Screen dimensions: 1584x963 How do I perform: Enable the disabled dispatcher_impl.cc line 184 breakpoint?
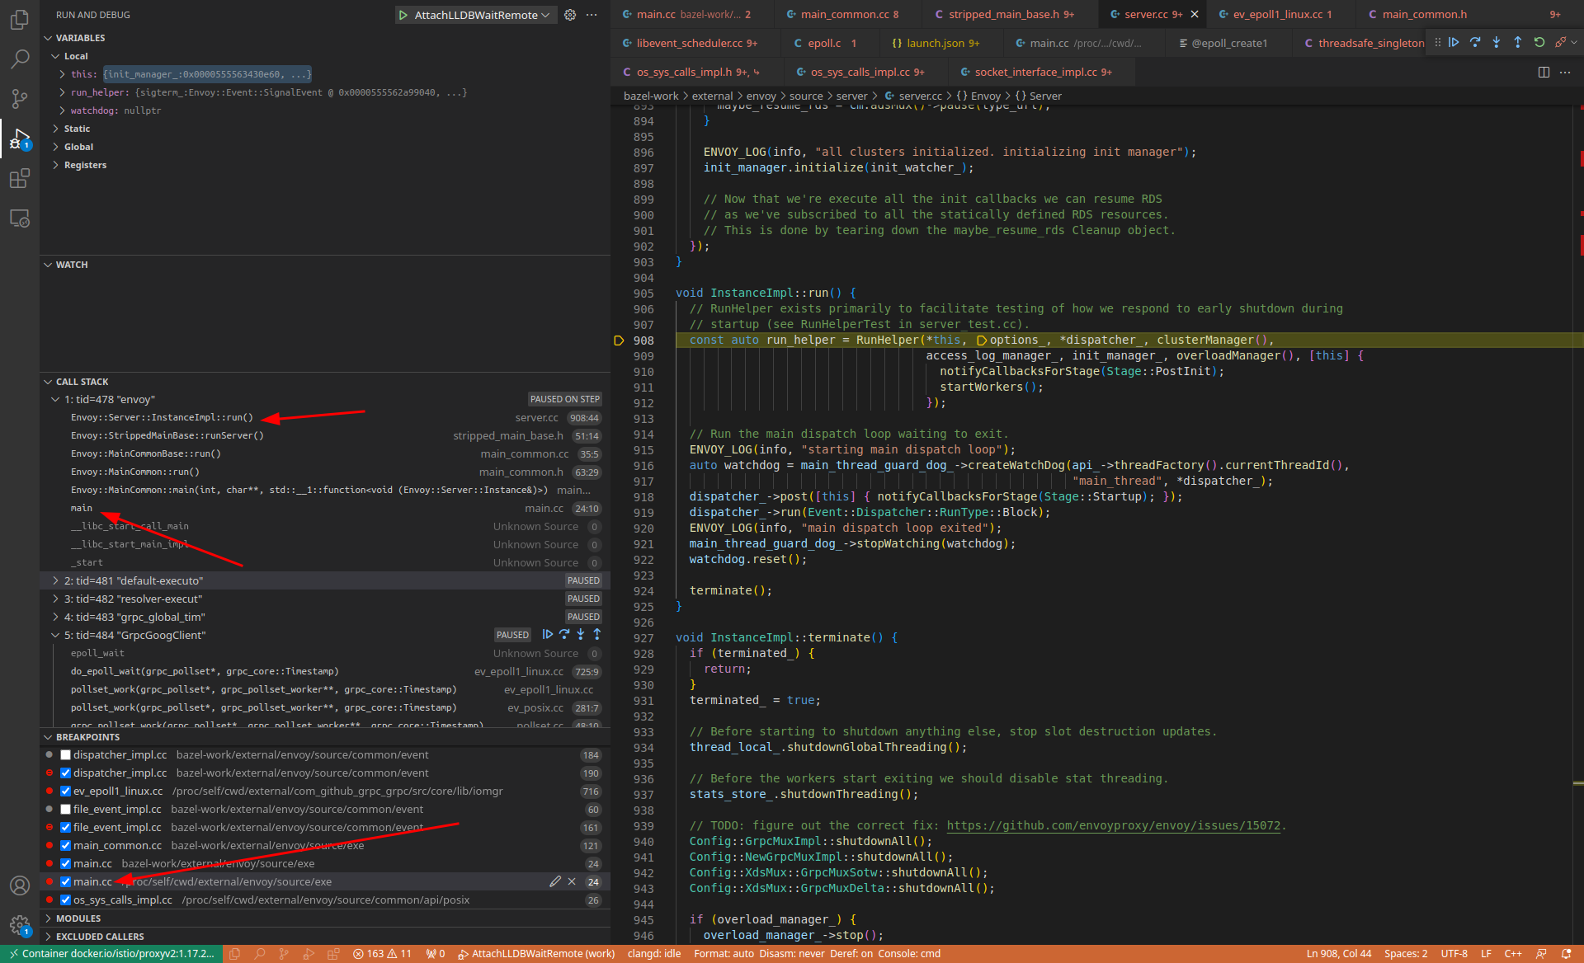pos(65,754)
